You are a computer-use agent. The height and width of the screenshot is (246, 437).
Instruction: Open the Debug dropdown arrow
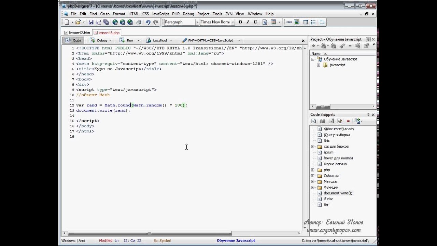point(110,40)
